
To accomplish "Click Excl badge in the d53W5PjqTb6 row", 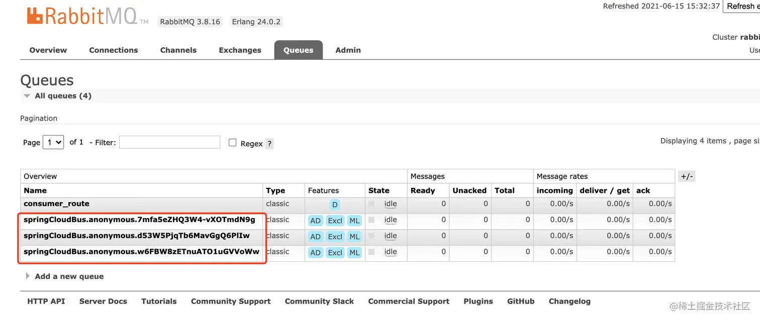I will pos(335,237).
